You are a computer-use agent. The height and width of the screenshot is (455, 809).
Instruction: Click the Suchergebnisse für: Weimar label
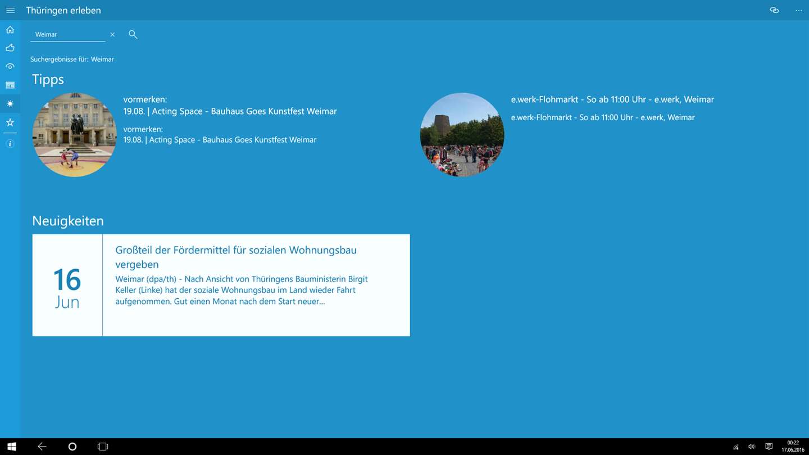pyautogui.click(x=72, y=59)
